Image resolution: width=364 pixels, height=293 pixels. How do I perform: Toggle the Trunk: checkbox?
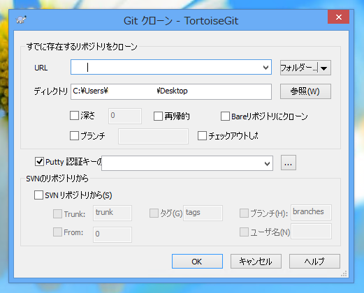coord(57,213)
